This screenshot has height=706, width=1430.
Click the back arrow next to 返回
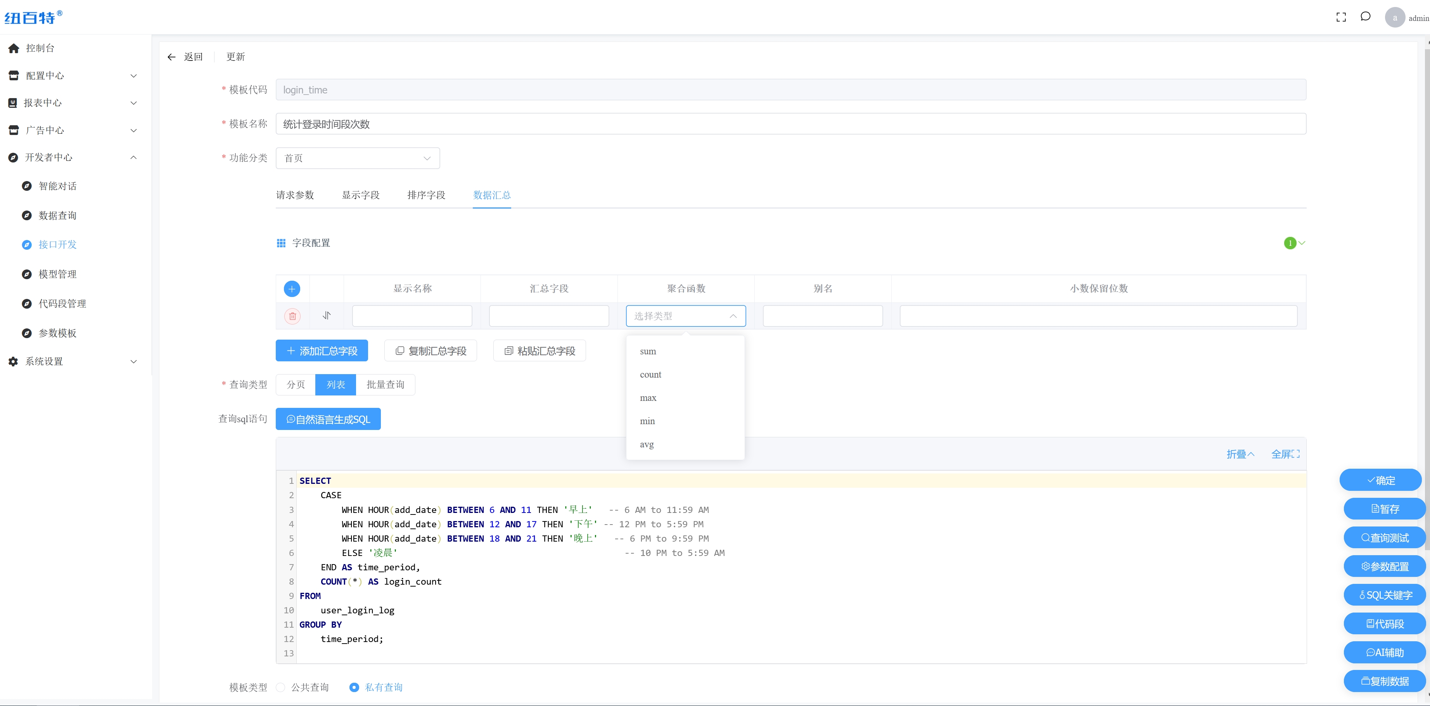[x=171, y=57]
